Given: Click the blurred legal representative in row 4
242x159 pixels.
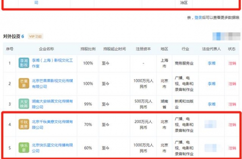Looking at the screenshot, I should pyautogui.click(x=211, y=124).
